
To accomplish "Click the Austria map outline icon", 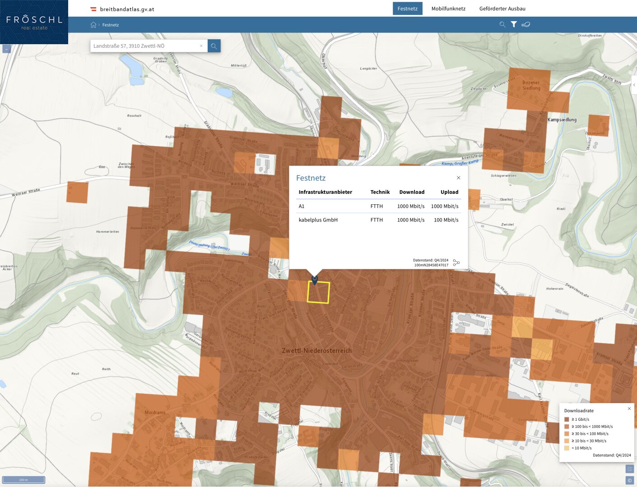I will pyautogui.click(x=525, y=24).
